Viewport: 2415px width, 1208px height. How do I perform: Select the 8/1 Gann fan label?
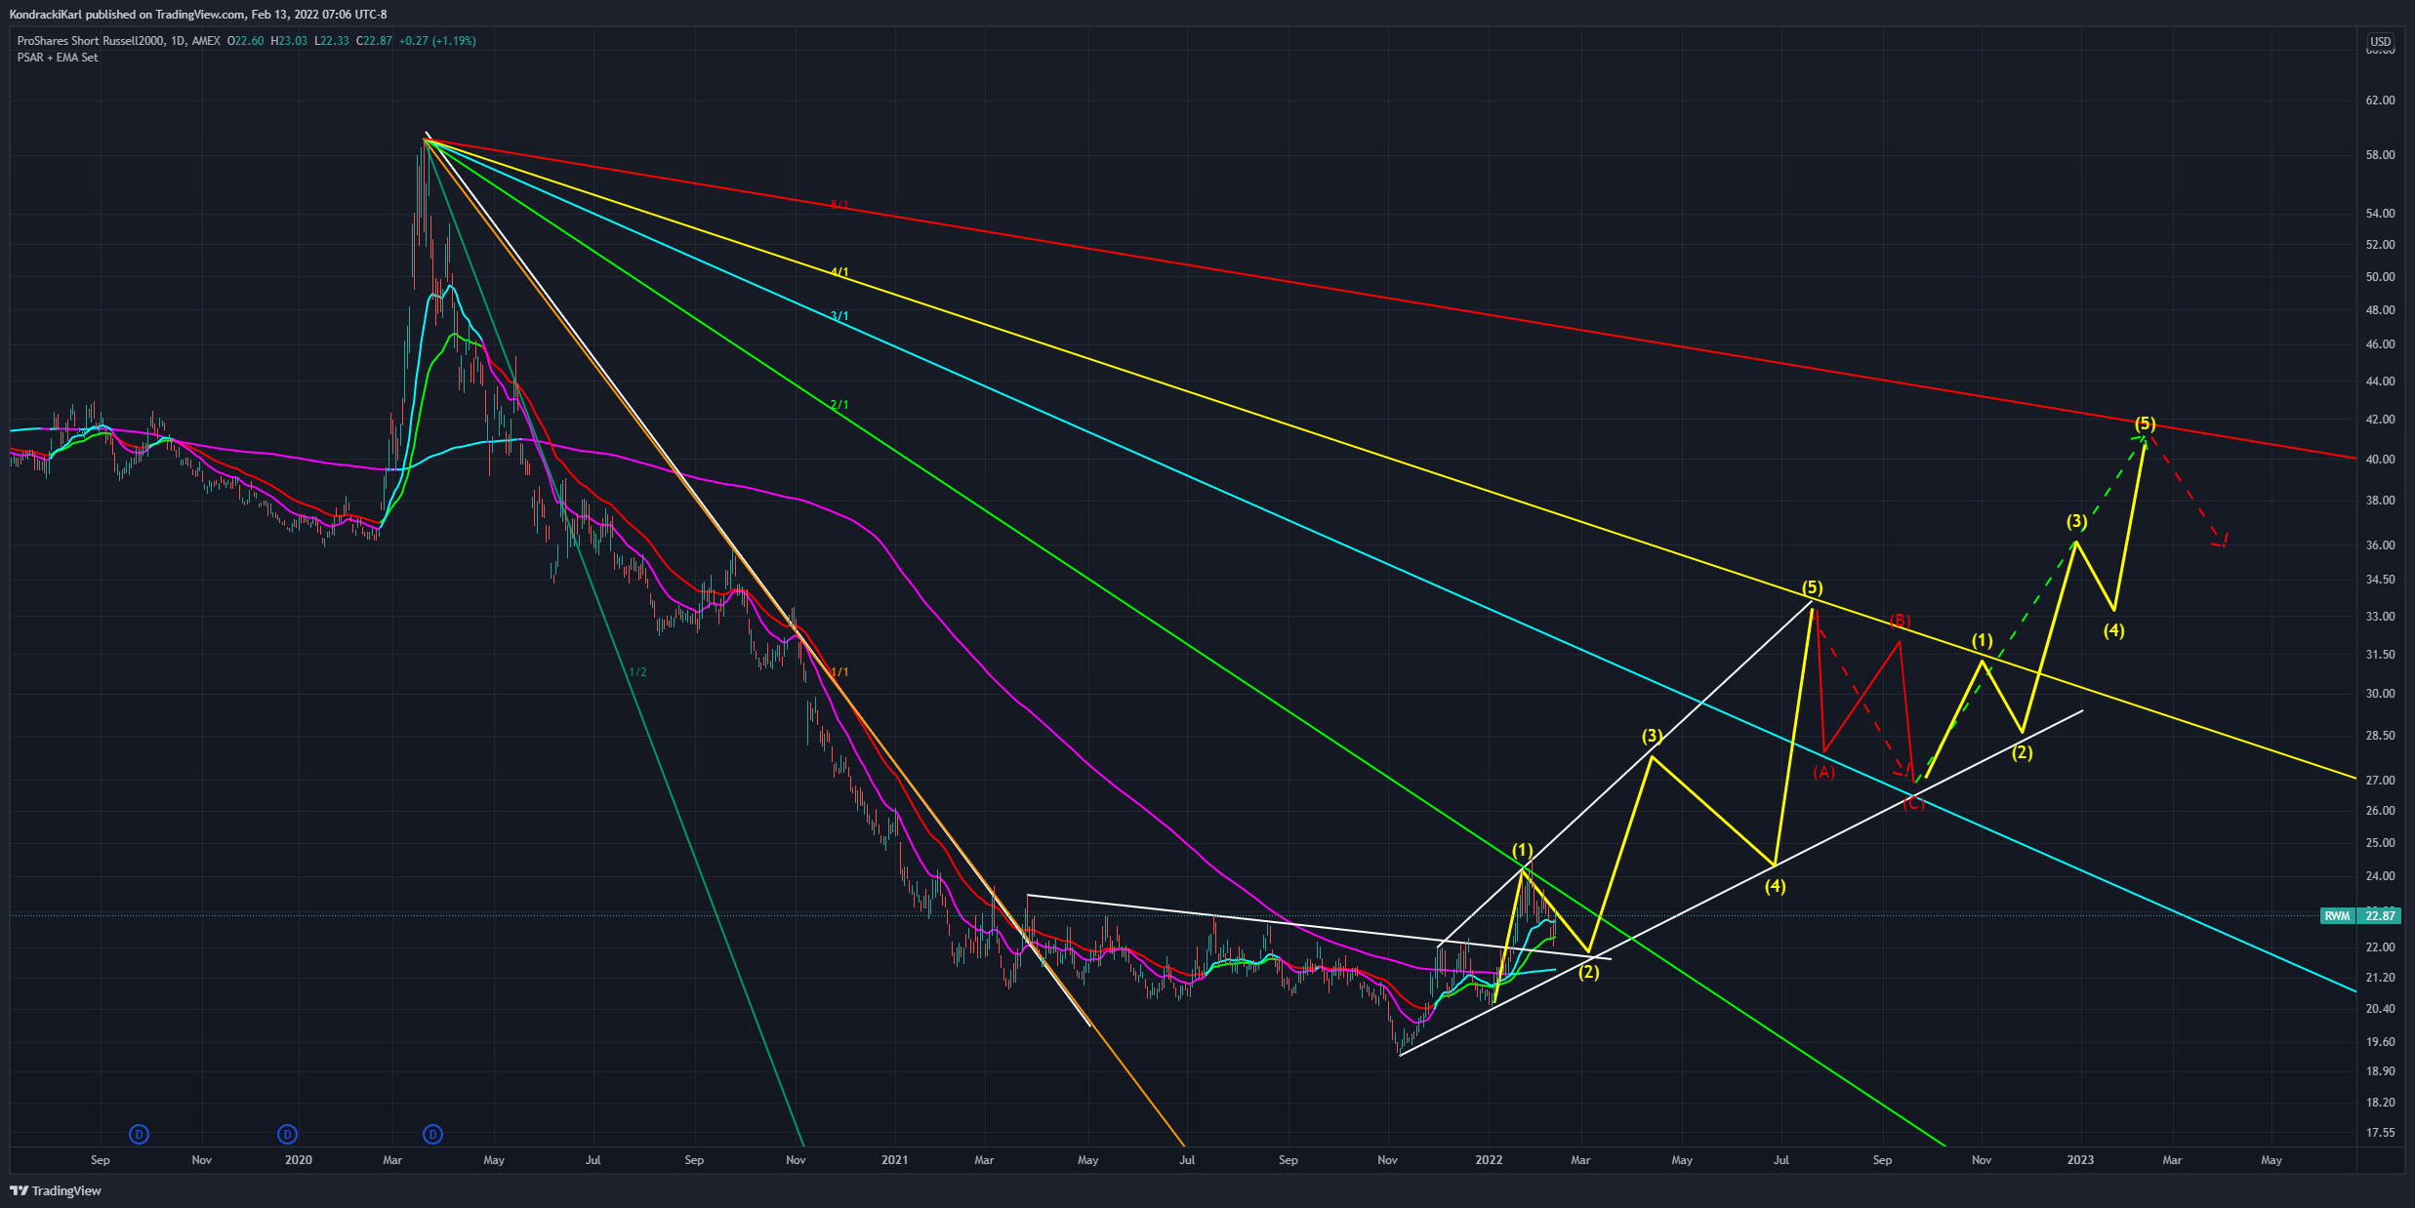click(839, 205)
